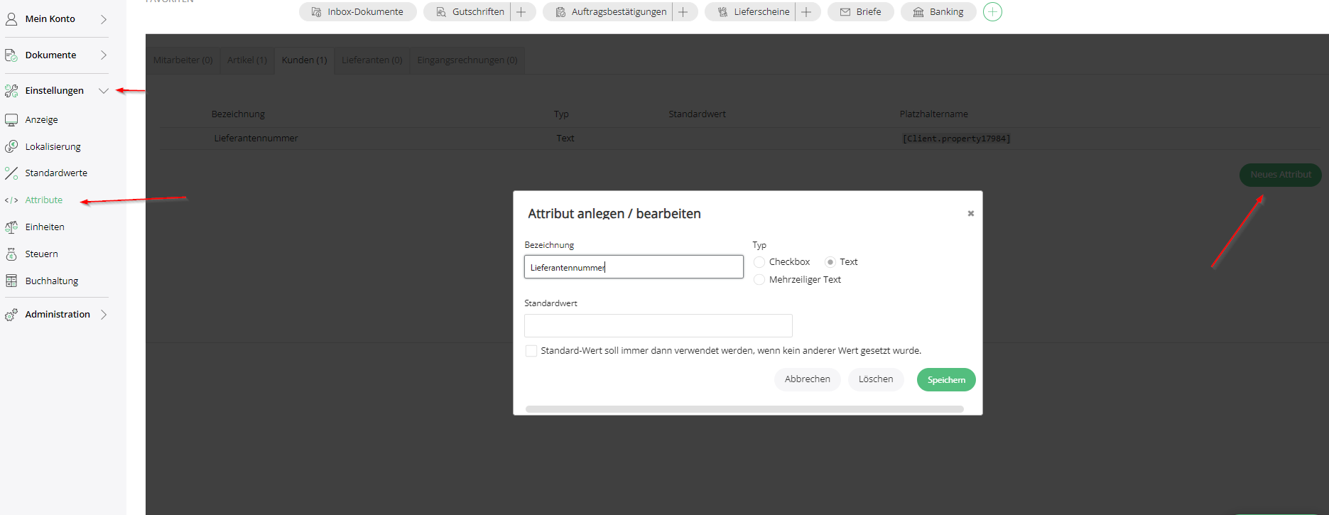Image resolution: width=1329 pixels, height=515 pixels.
Task: Open the Inbox-Dokumente favorite
Action: [358, 12]
